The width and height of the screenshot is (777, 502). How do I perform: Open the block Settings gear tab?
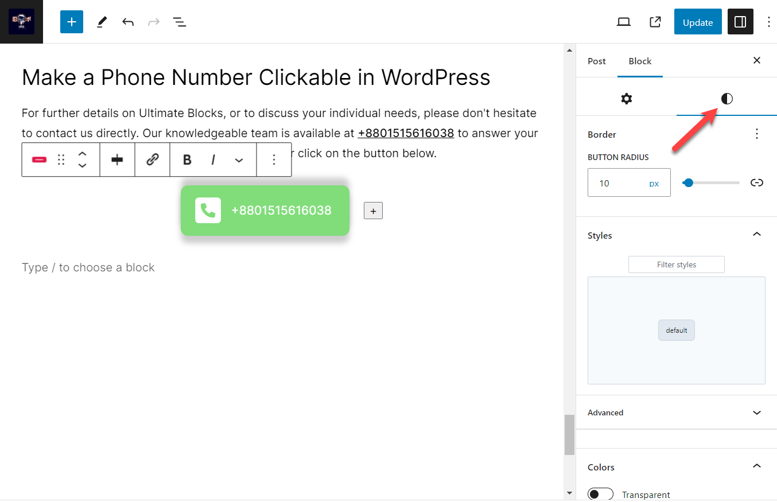(x=626, y=99)
